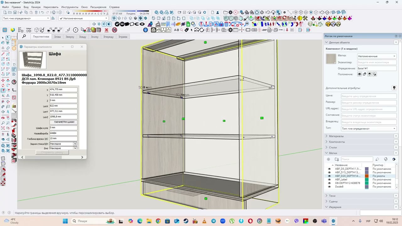Toggle visibility of tag ABF_D5_DEPTH11,5
Viewport: 402px width, 226px height.
tap(329, 169)
